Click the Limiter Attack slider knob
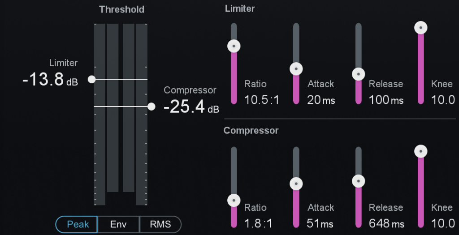459x235 pixels. 296,68
